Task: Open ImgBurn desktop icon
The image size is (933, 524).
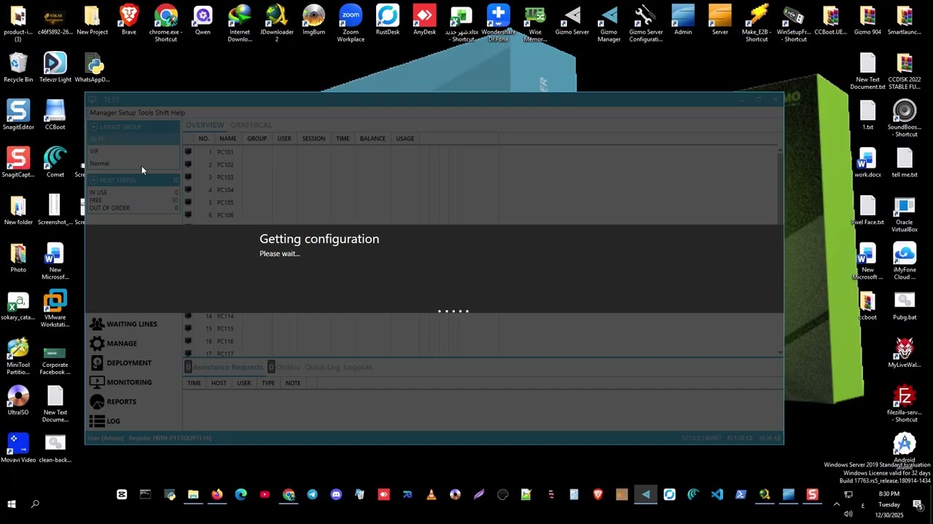Action: point(313,20)
